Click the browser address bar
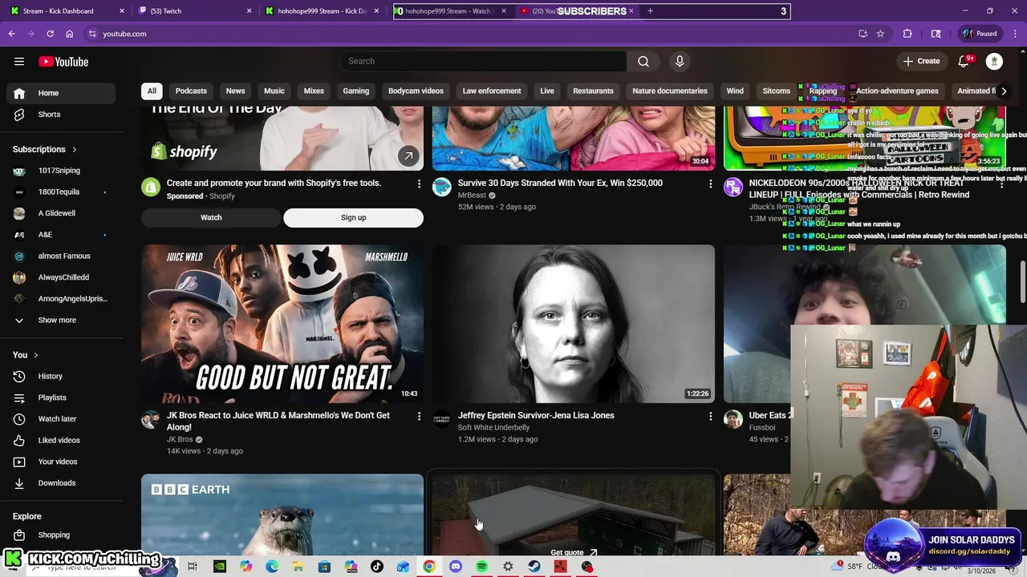The width and height of the screenshot is (1027, 577). pyautogui.click(x=473, y=34)
